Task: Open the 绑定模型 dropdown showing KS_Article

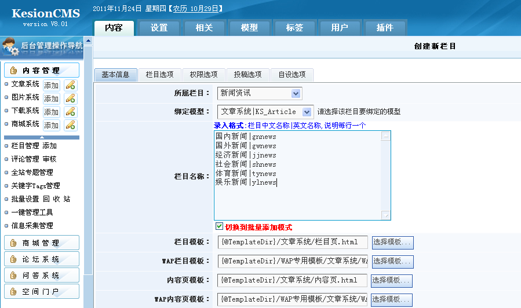Action: pyautogui.click(x=307, y=112)
